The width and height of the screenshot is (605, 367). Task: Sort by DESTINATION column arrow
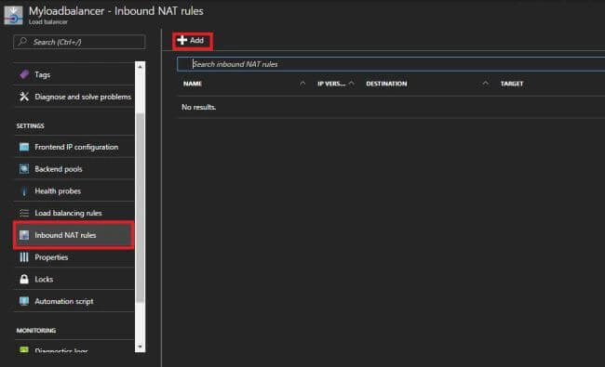point(485,84)
